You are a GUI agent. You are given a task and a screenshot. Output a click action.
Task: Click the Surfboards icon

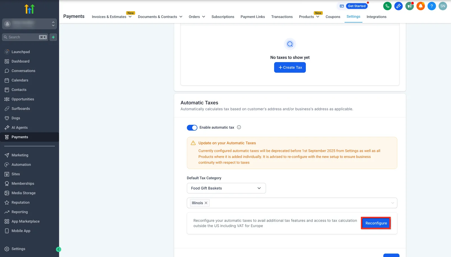[x=7, y=109]
